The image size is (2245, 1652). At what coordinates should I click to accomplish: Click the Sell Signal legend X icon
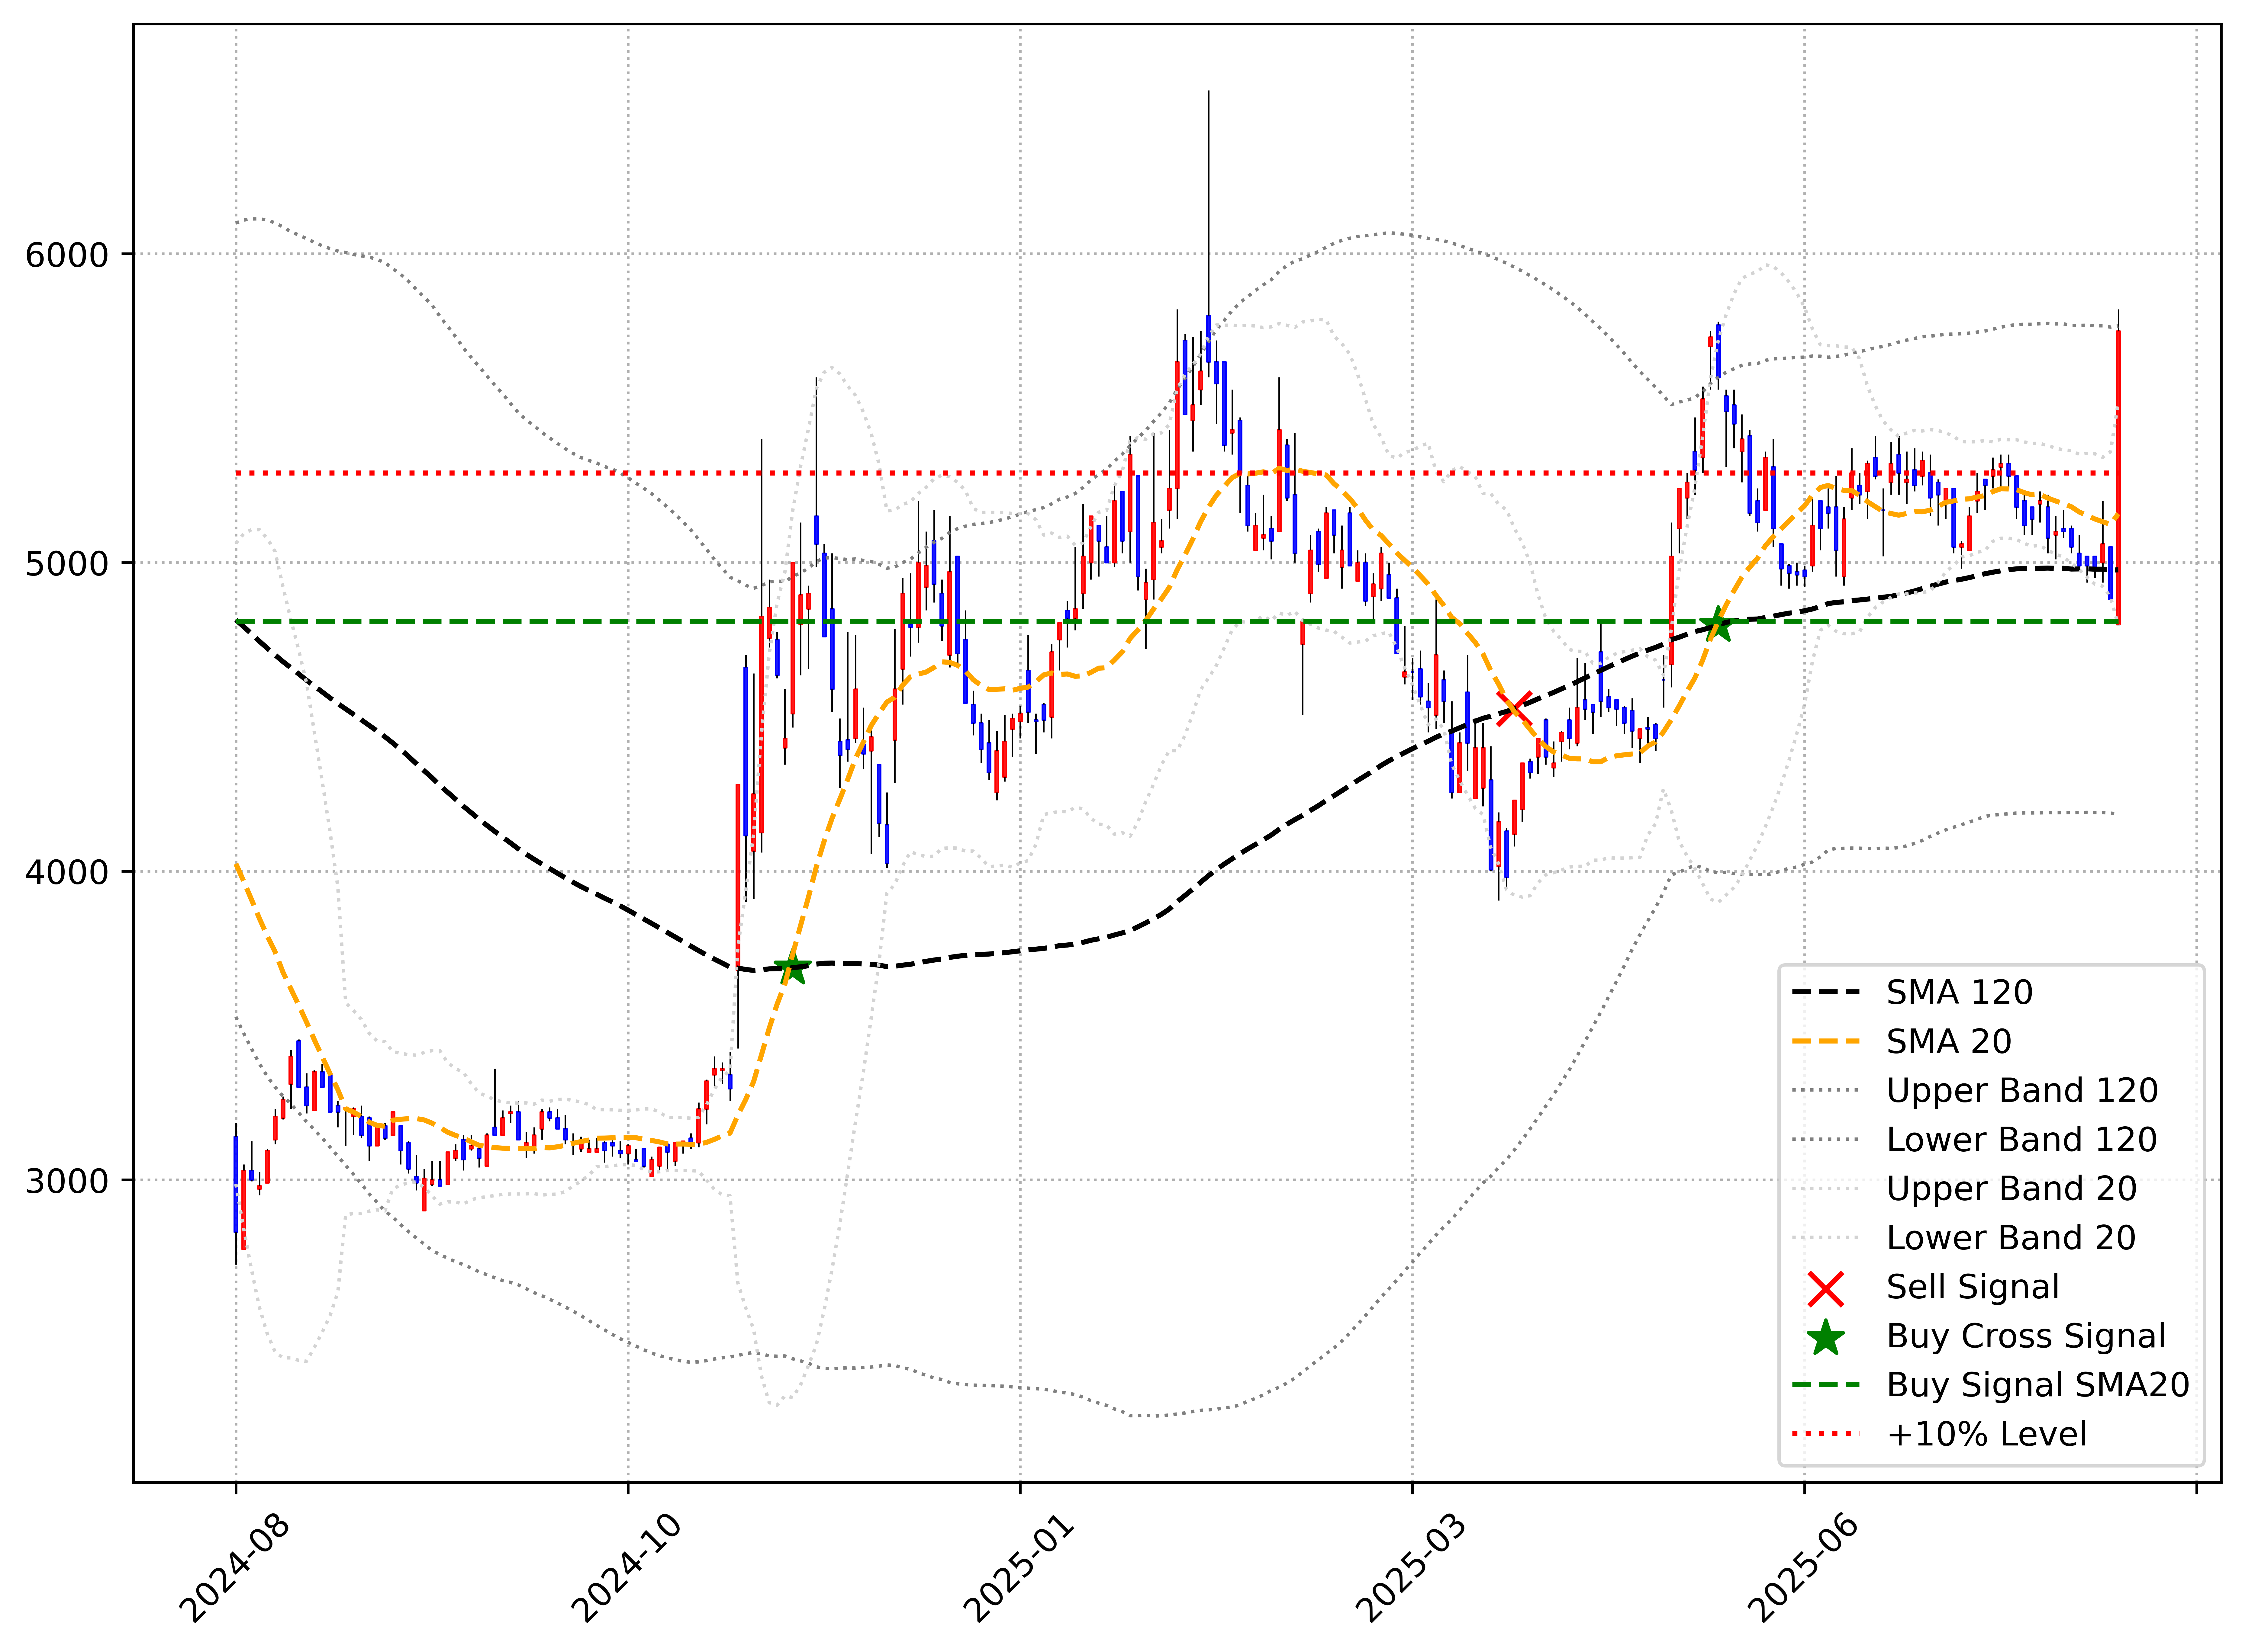click(1826, 1289)
